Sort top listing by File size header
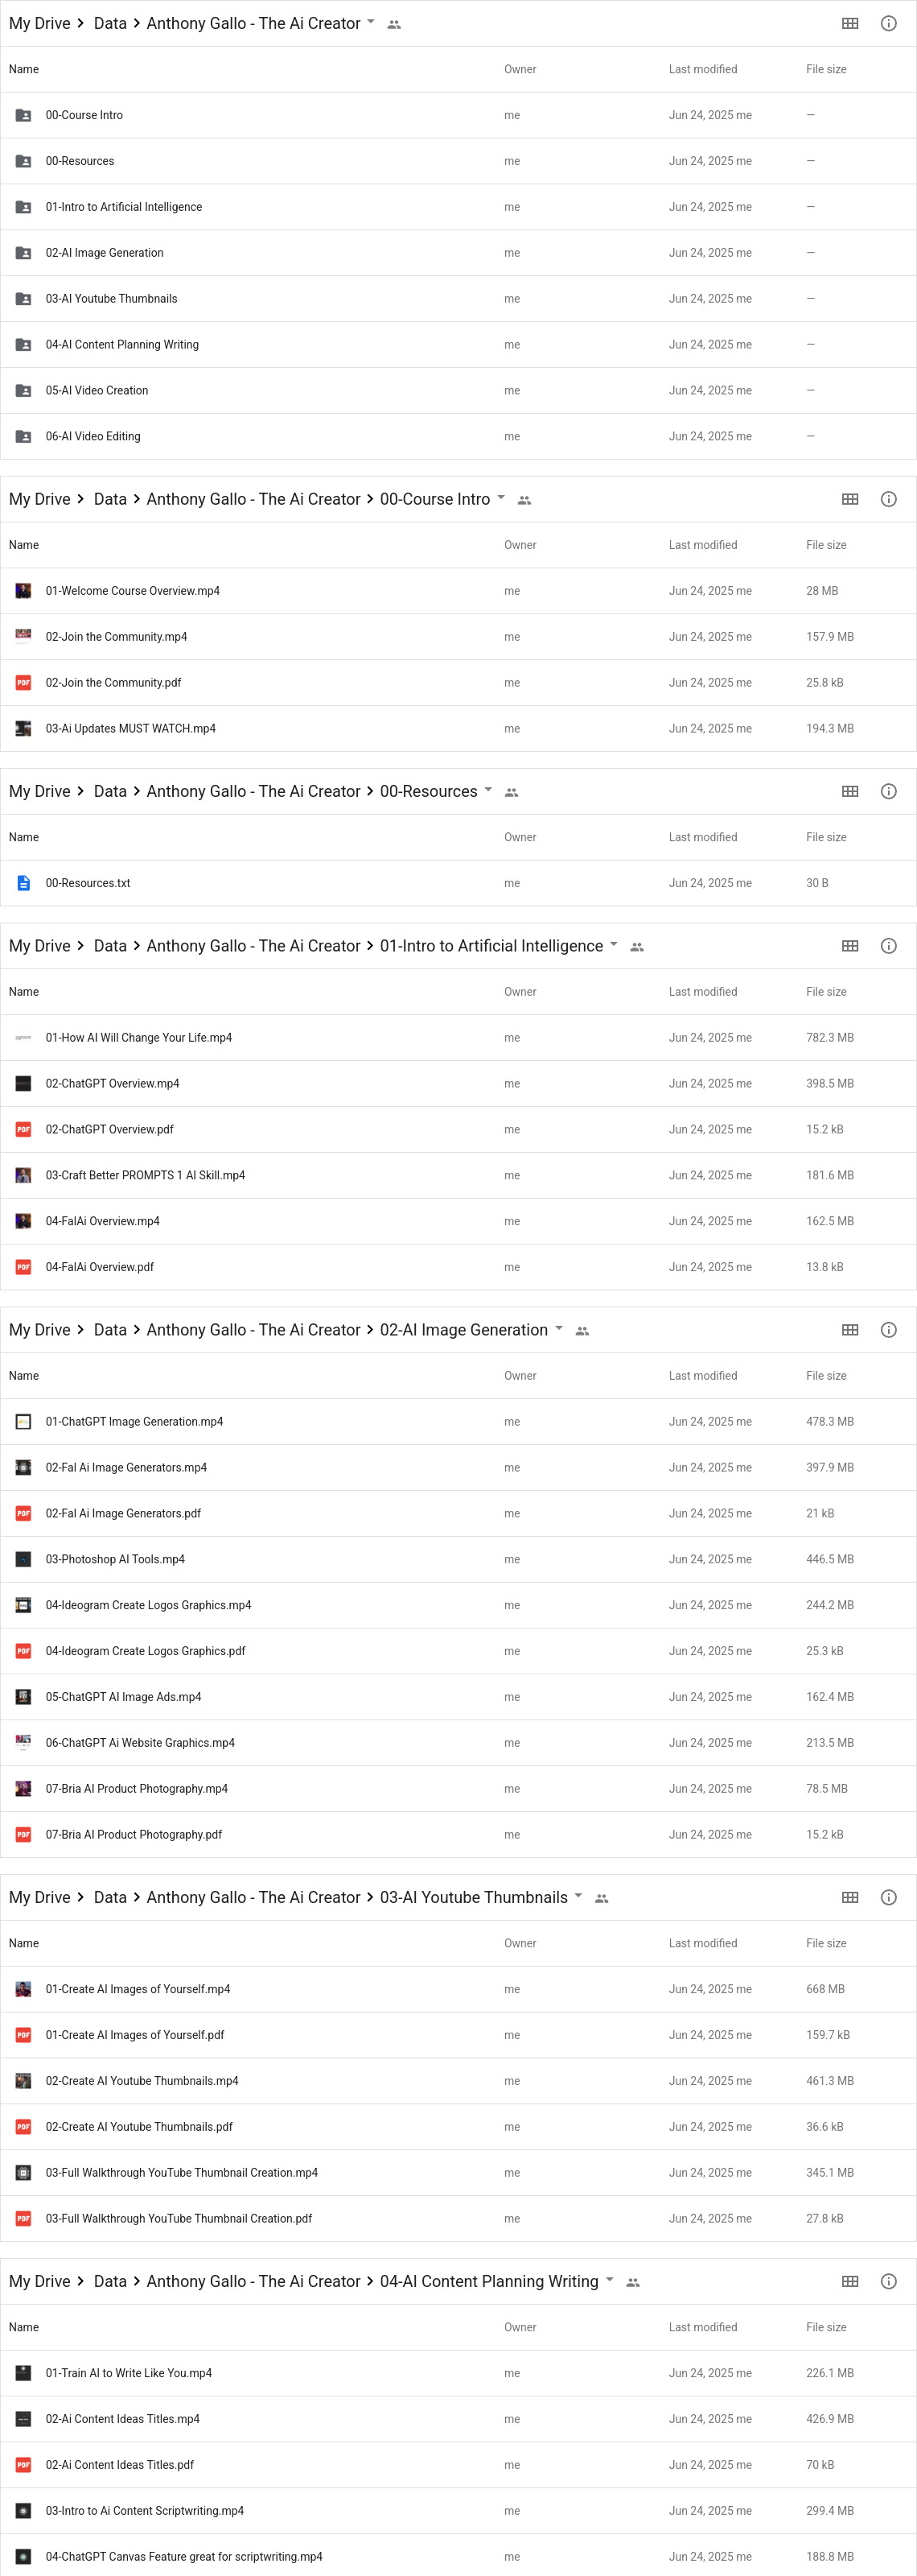Screen dimensions: 917x2576 [826, 69]
